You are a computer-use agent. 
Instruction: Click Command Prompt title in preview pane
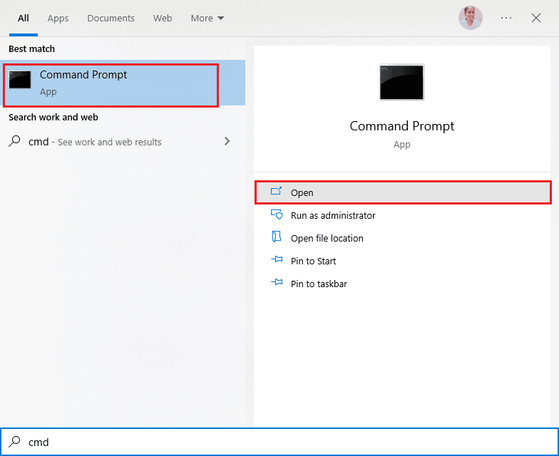[402, 125]
